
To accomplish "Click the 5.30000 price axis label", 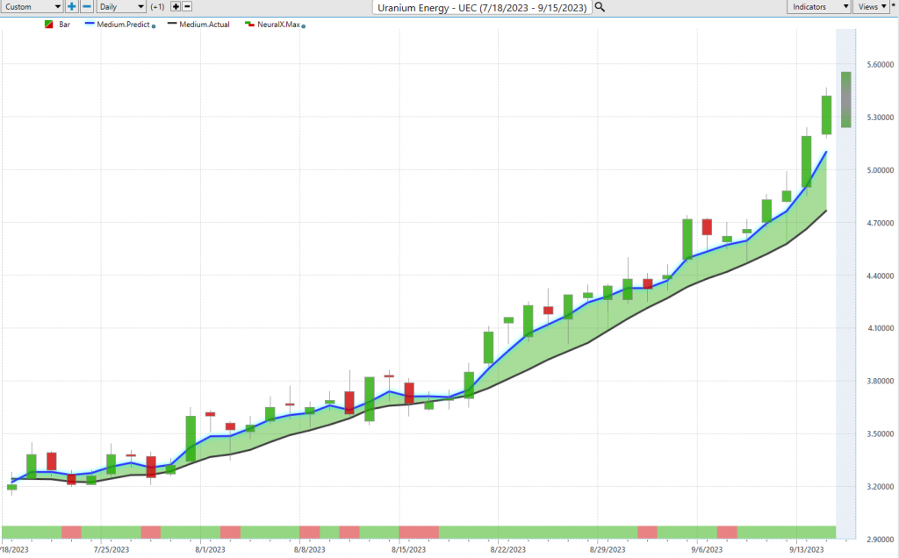I will 880,118.
